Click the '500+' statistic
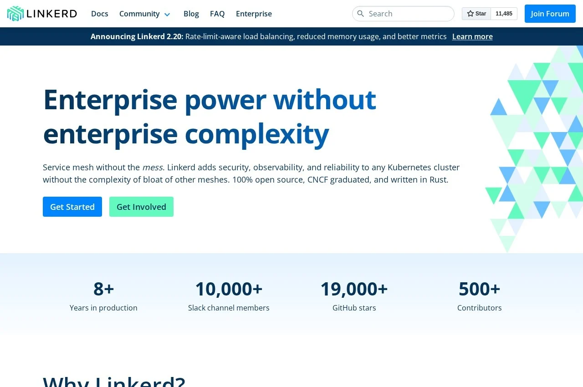583x387 pixels. click(x=480, y=289)
